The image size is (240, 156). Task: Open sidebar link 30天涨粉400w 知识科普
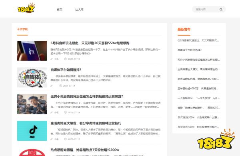click(x=198, y=127)
